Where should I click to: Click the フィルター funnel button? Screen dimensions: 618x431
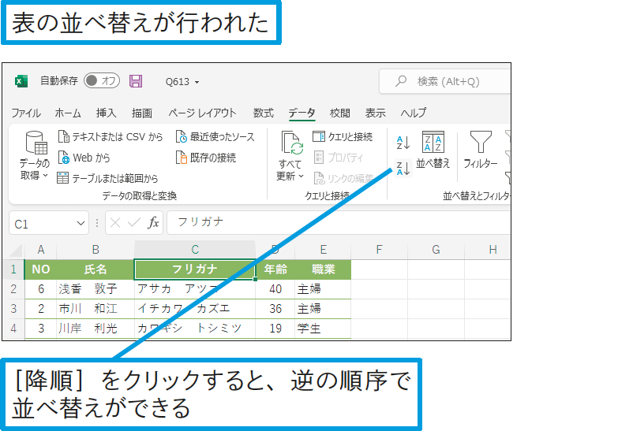click(x=481, y=150)
